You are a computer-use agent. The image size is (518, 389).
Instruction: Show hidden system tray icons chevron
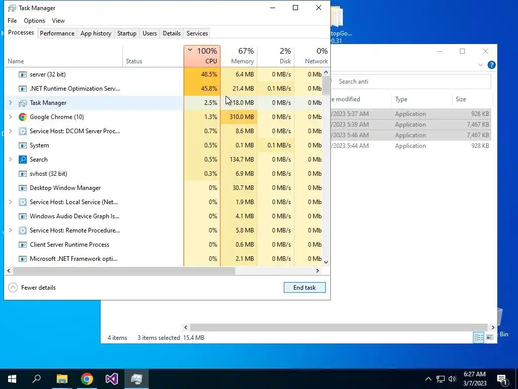point(428,379)
